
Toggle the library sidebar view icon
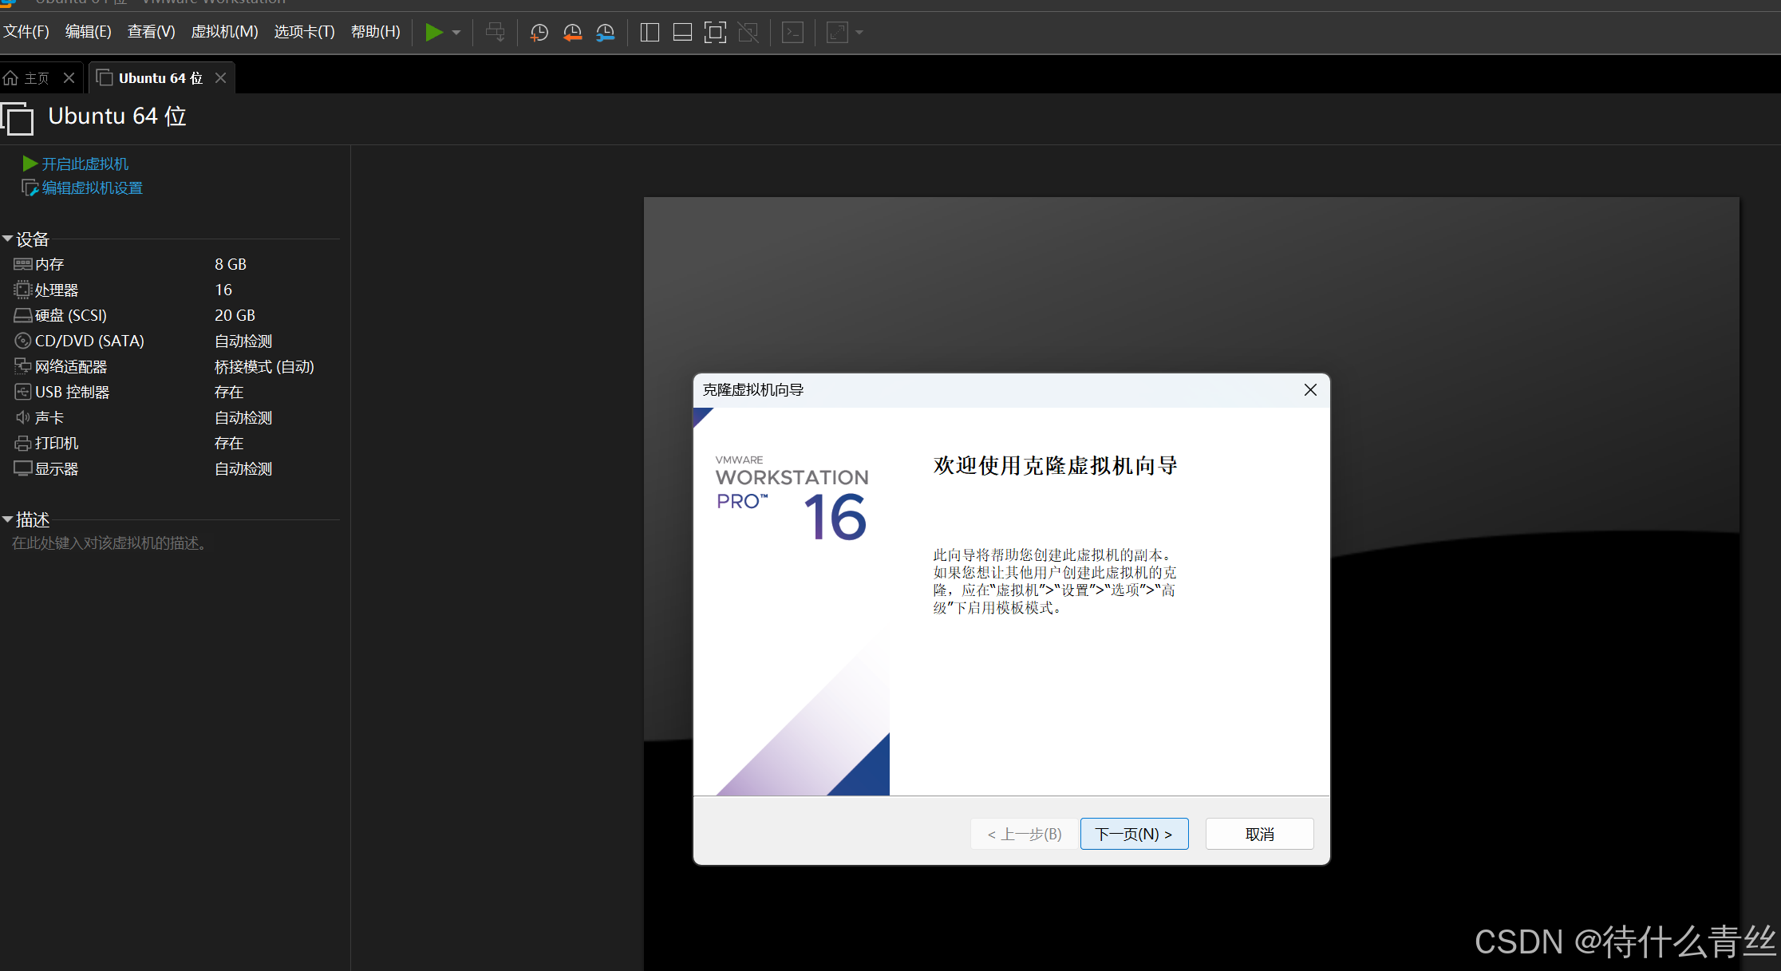[x=650, y=33]
